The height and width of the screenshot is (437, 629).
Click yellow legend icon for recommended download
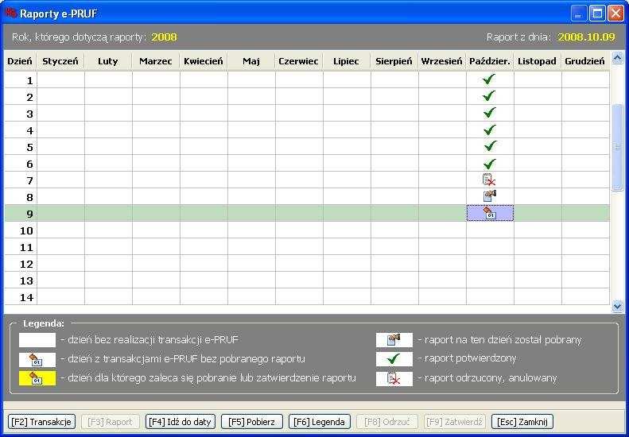(x=37, y=378)
